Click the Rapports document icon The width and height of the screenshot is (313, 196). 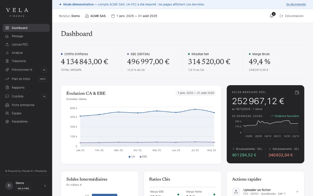tap(7, 87)
